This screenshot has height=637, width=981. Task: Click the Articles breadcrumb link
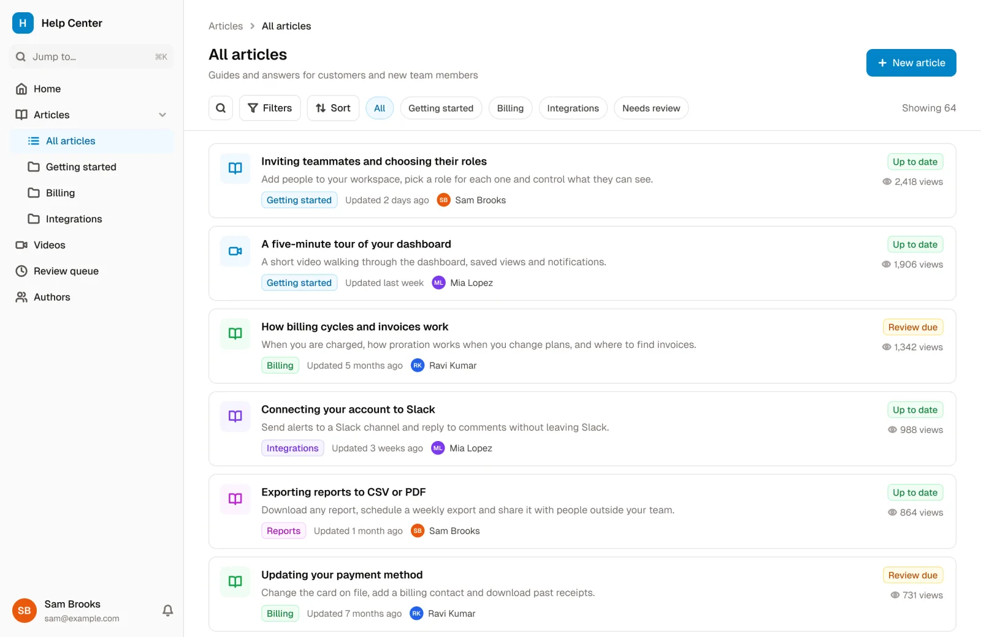click(x=226, y=26)
